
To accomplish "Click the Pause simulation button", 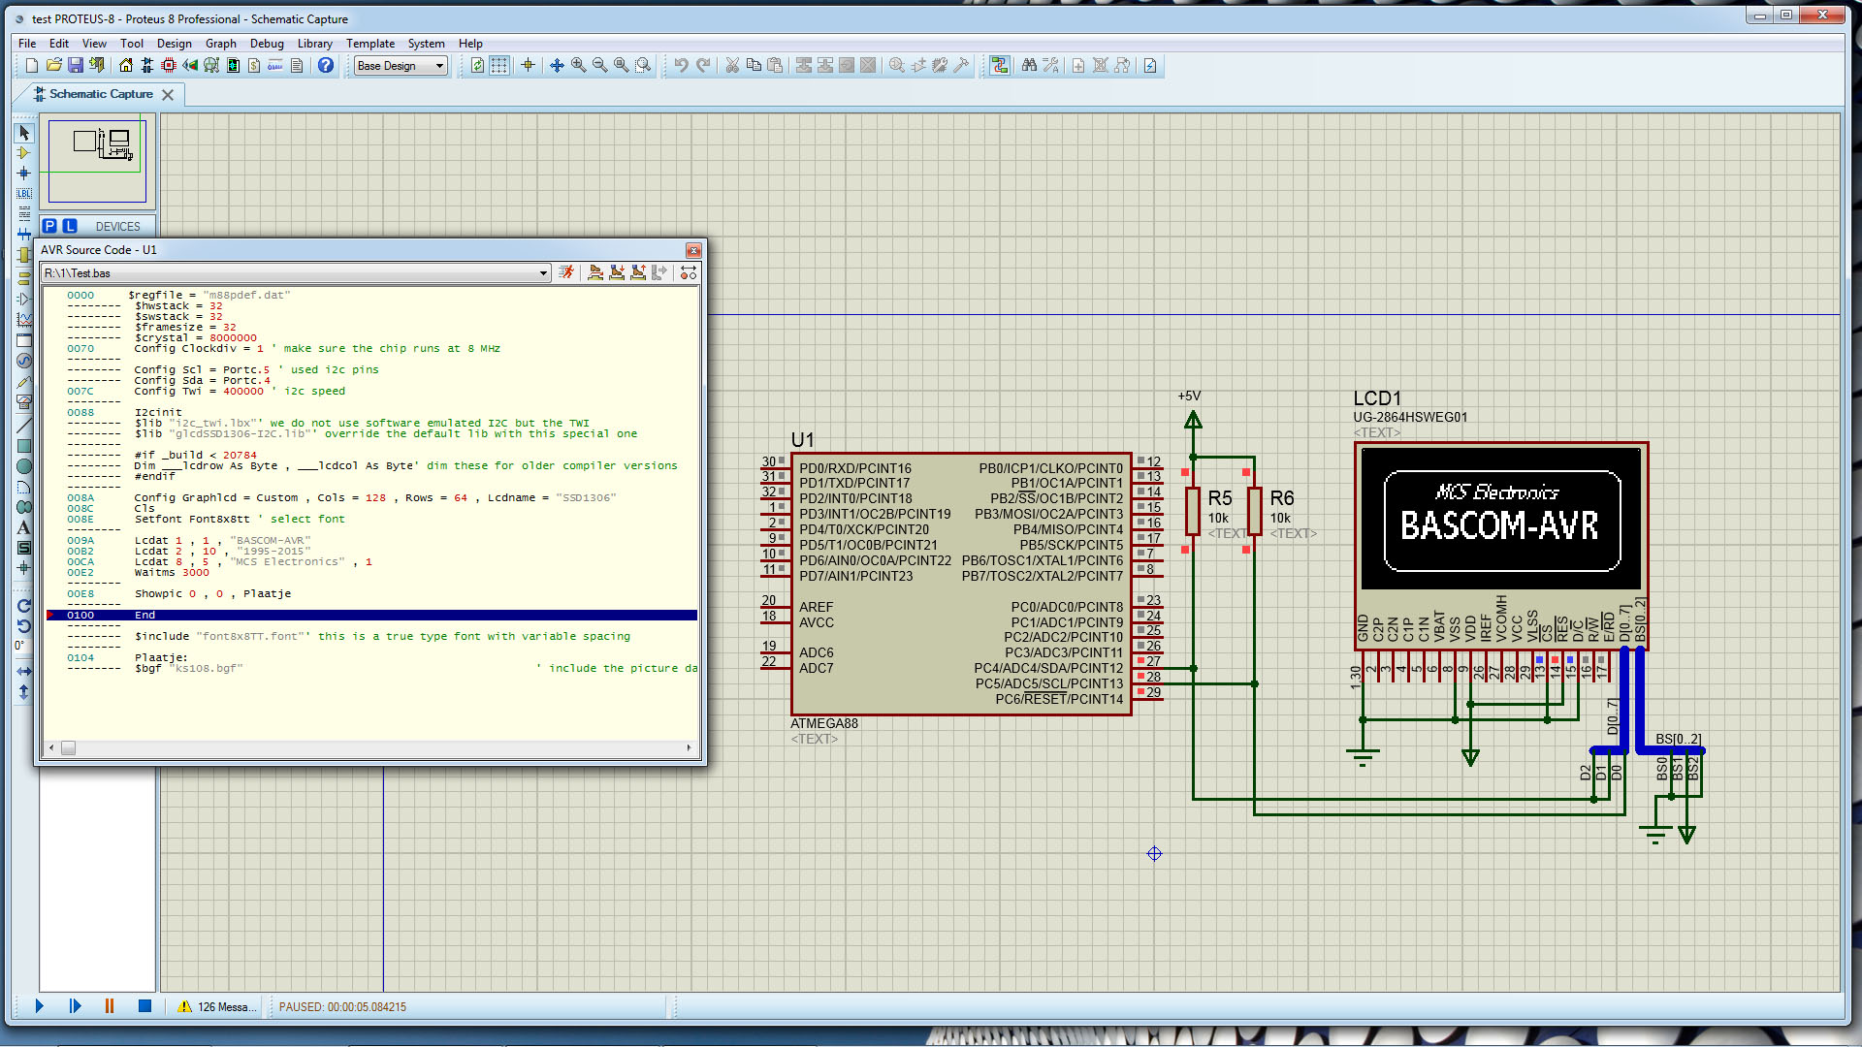I will click(x=110, y=1006).
